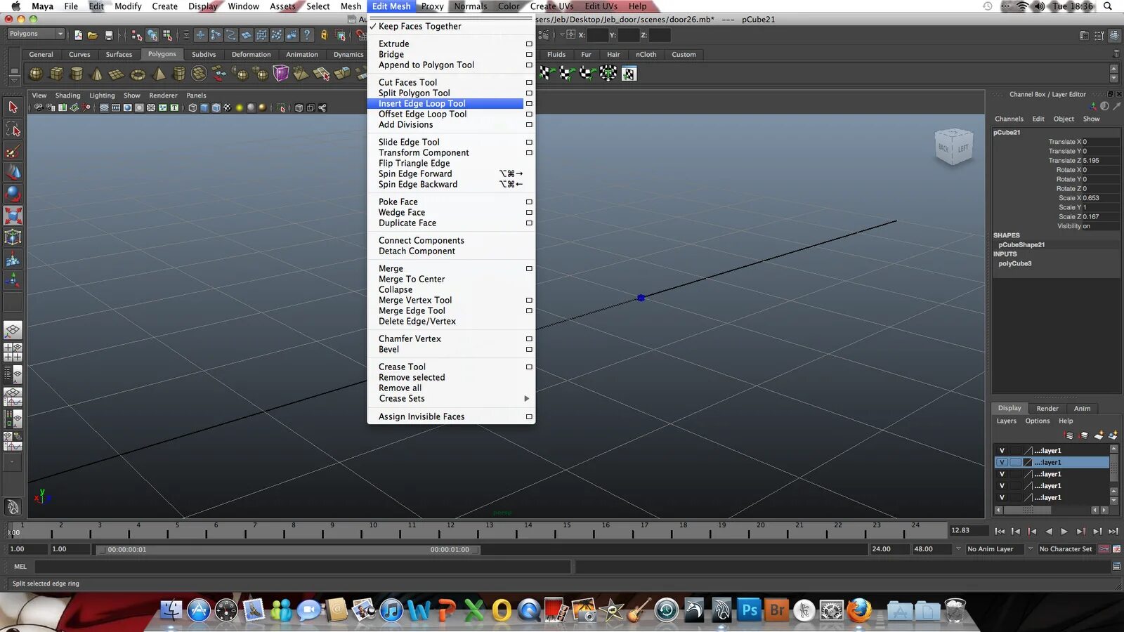Click the purple cube shelf icon
The image size is (1124, 632).
pyautogui.click(x=281, y=73)
